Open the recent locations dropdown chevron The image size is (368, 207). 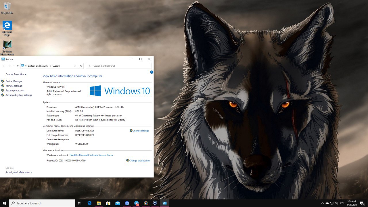(13, 66)
